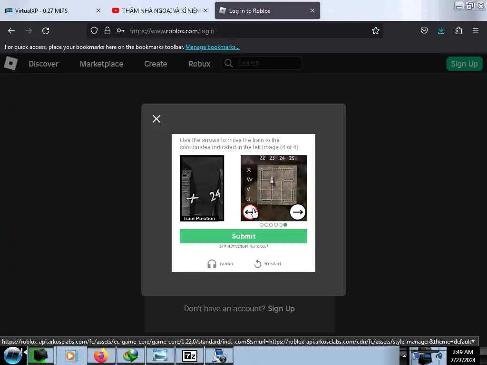Open the media player taskbar icon
The image size is (487, 365).
[x=70, y=355]
